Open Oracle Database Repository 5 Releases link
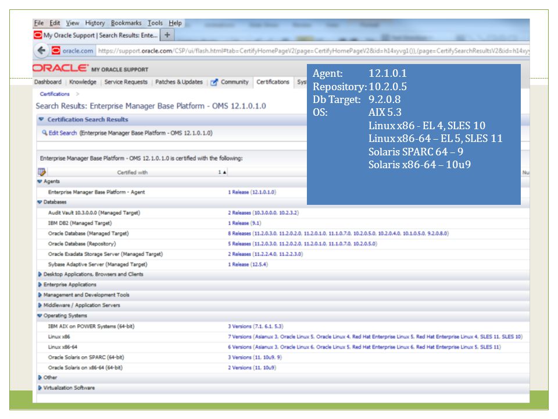558x419 pixels. [302, 244]
